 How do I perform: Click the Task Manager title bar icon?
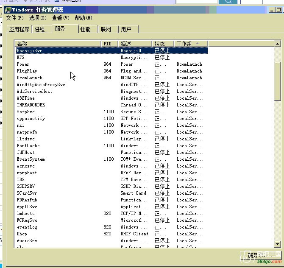pos(8,10)
